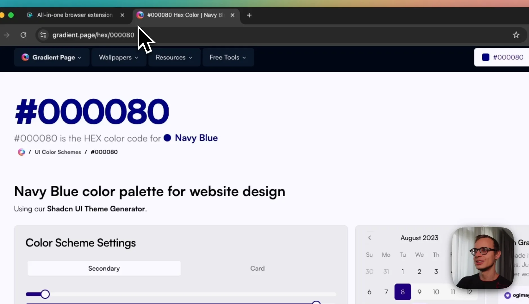Go to previous month in calendar
The width and height of the screenshot is (529, 304).
coord(369,238)
